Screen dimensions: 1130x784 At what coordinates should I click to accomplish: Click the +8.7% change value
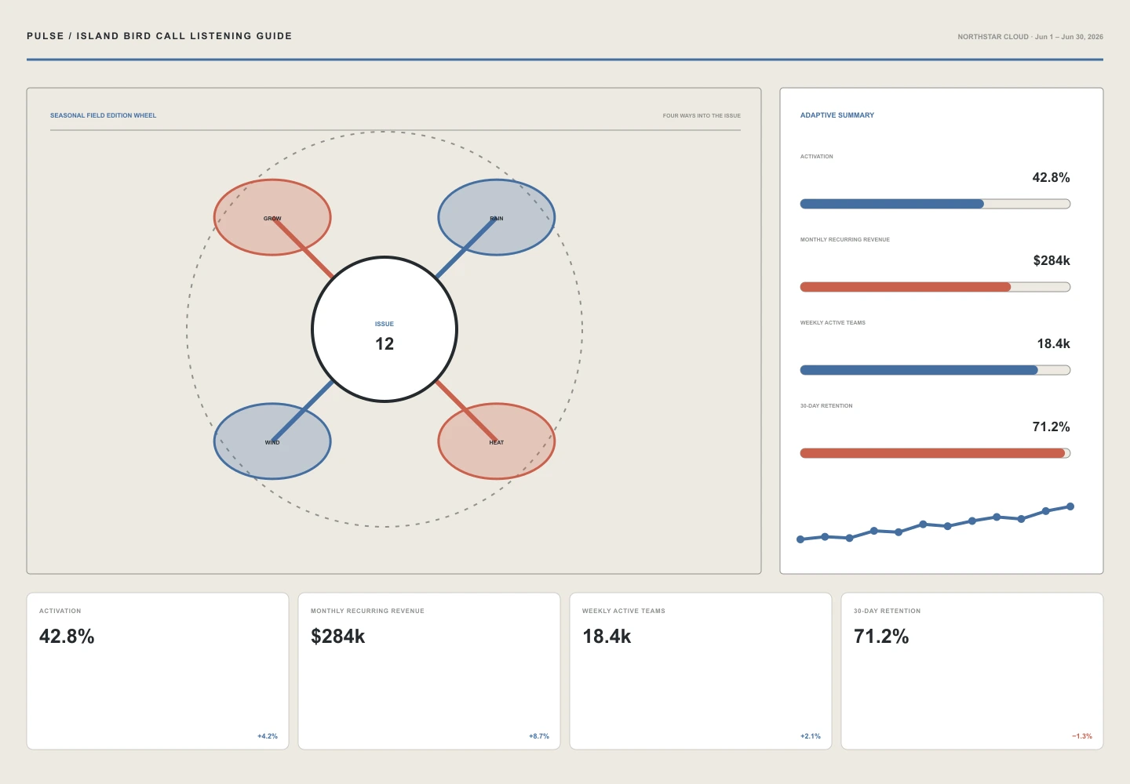point(539,736)
